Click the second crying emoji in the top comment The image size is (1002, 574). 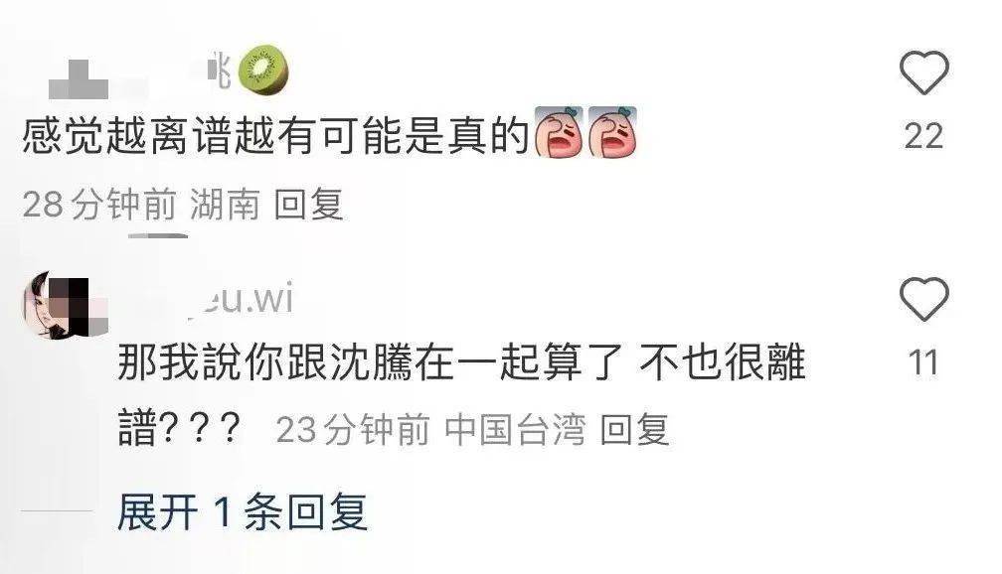coord(612,132)
